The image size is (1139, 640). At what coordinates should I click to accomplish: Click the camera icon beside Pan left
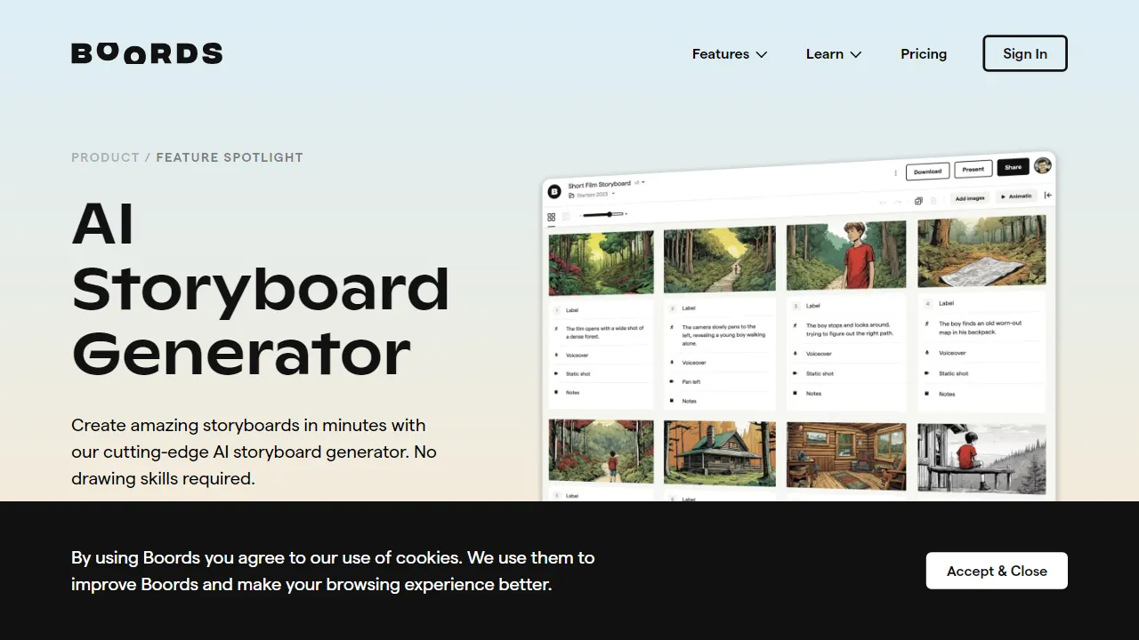tap(672, 381)
